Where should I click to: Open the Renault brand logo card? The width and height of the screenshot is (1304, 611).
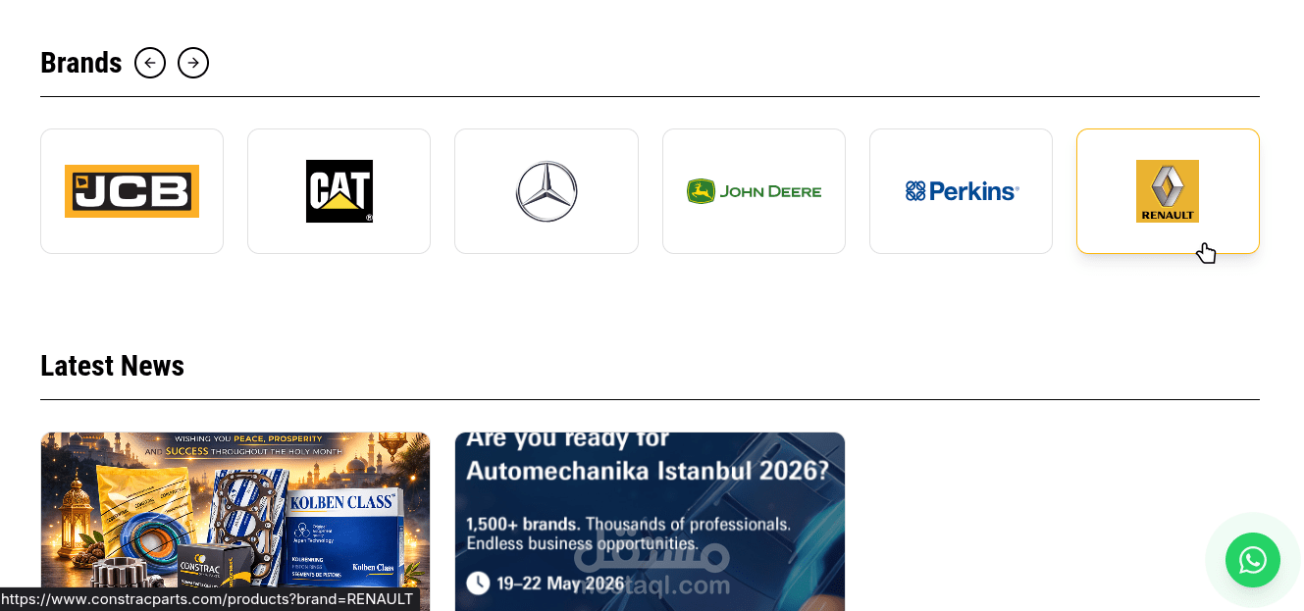(x=1168, y=191)
